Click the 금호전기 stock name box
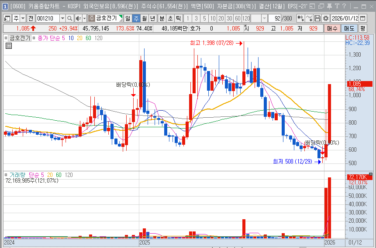This screenshot has width=376, height=248. point(106,18)
